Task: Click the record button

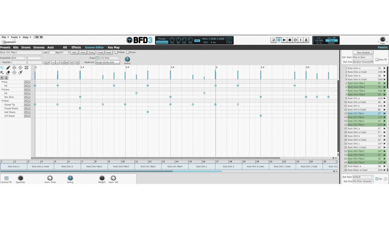Action: coord(290,40)
